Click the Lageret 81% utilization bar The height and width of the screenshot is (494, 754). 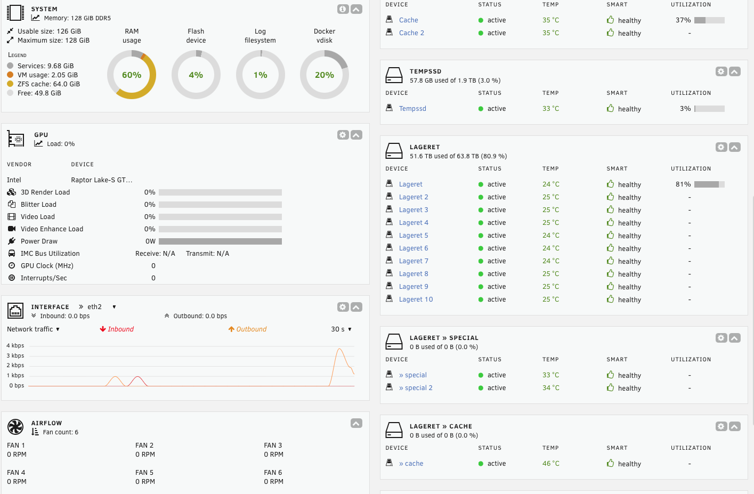pyautogui.click(x=709, y=184)
